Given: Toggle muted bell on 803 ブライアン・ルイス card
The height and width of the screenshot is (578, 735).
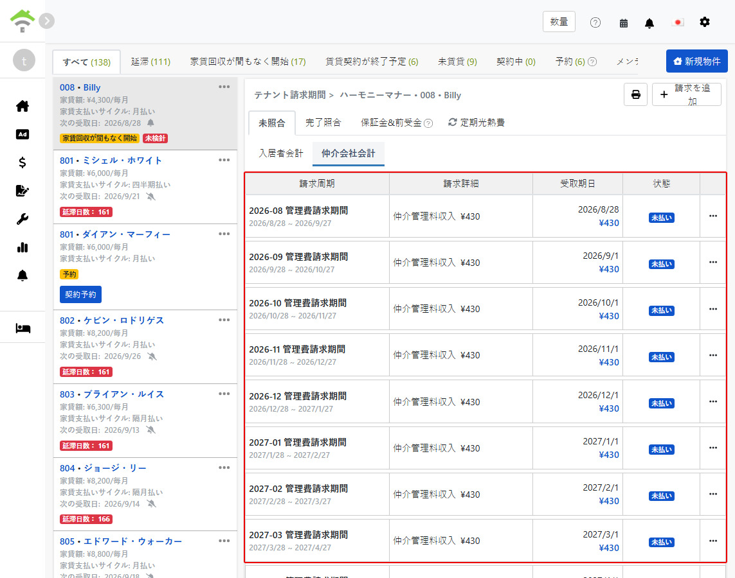Looking at the screenshot, I should (150, 430).
